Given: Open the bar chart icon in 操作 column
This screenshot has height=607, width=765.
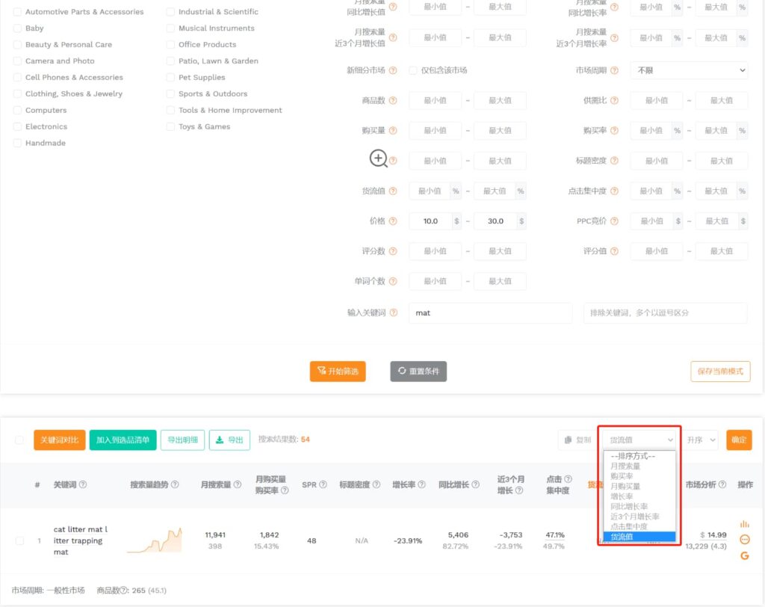Looking at the screenshot, I should pos(744,524).
